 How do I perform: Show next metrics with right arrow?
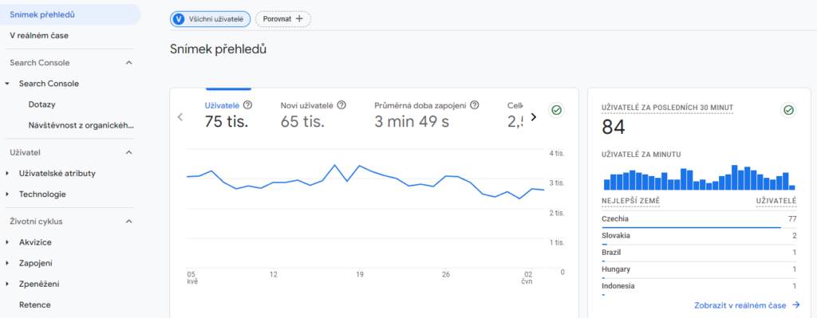(533, 117)
